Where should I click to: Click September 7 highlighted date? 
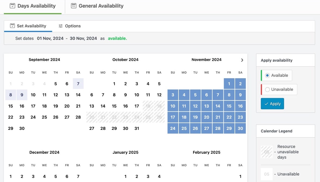point(78,84)
